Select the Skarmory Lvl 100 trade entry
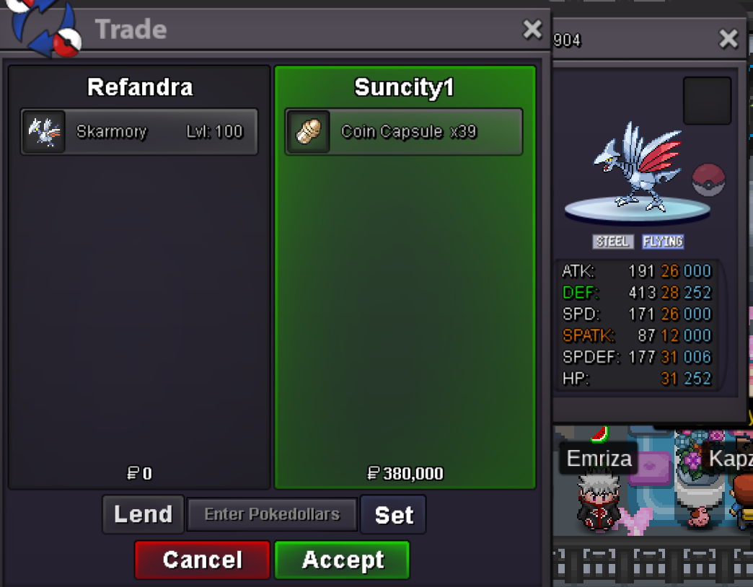The height and width of the screenshot is (587, 753). pos(139,131)
